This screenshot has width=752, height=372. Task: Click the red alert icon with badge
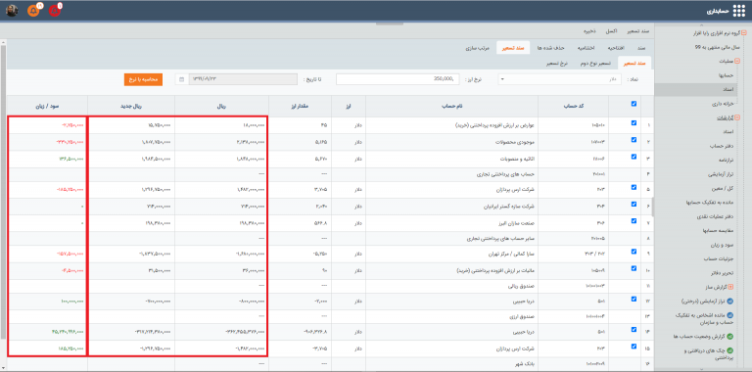(55, 11)
